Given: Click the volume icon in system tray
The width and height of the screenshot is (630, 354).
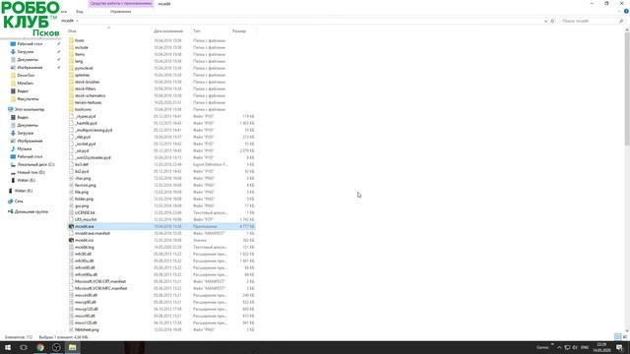Looking at the screenshot, I should (575, 347).
